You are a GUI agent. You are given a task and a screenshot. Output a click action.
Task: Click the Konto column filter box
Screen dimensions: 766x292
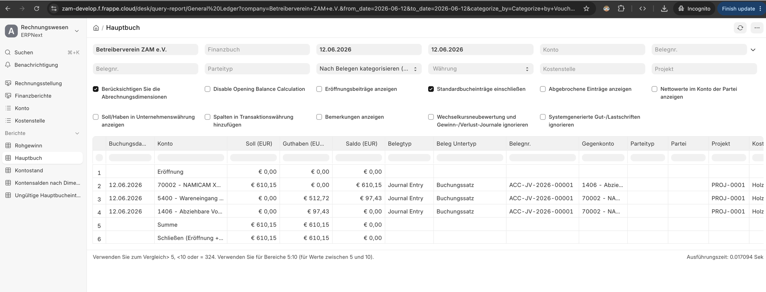pyautogui.click(x=191, y=158)
